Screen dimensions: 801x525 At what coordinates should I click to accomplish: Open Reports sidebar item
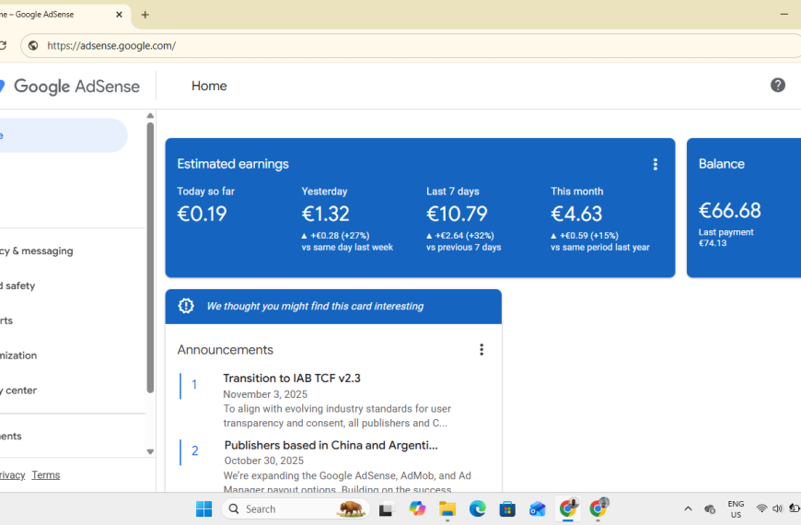(x=6, y=321)
